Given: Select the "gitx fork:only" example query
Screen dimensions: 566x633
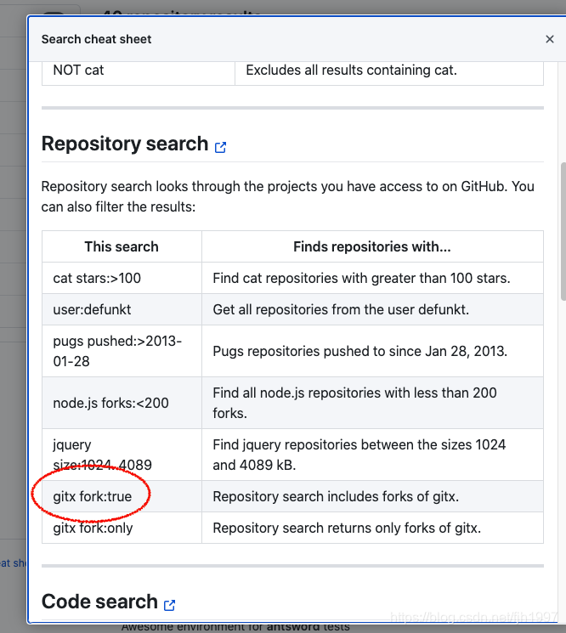Looking at the screenshot, I should [x=93, y=528].
